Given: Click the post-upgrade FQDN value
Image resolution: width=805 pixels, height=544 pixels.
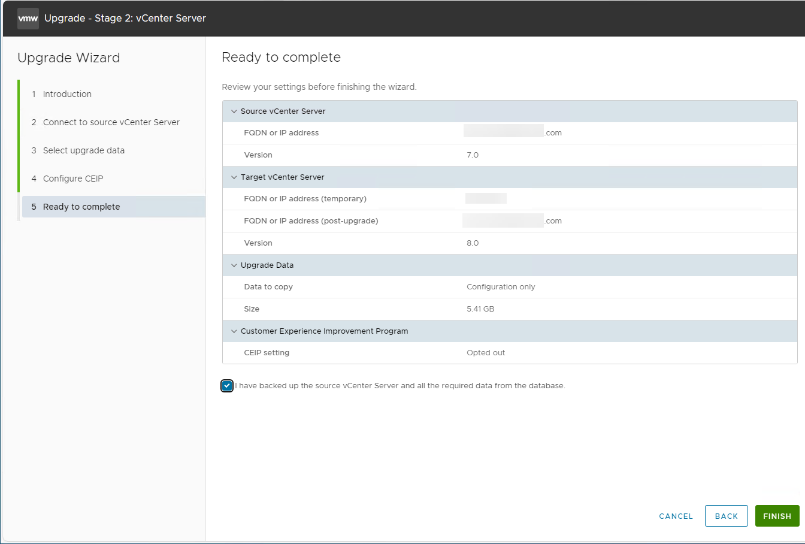Looking at the screenshot, I should [x=512, y=221].
